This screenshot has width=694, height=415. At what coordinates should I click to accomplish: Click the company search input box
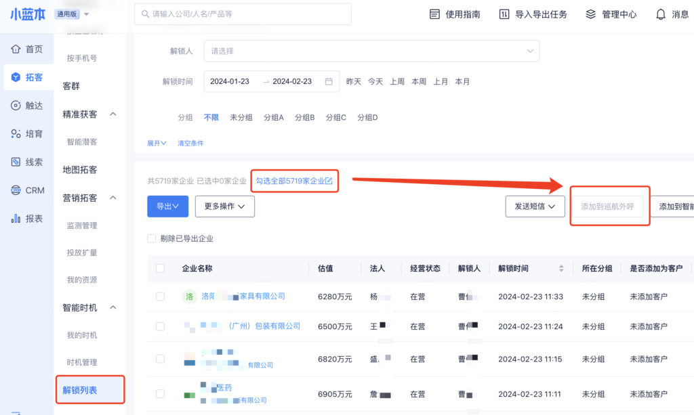click(243, 14)
